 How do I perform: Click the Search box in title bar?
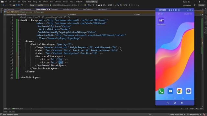80,2
